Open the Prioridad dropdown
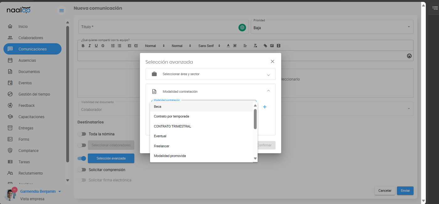 point(332,27)
